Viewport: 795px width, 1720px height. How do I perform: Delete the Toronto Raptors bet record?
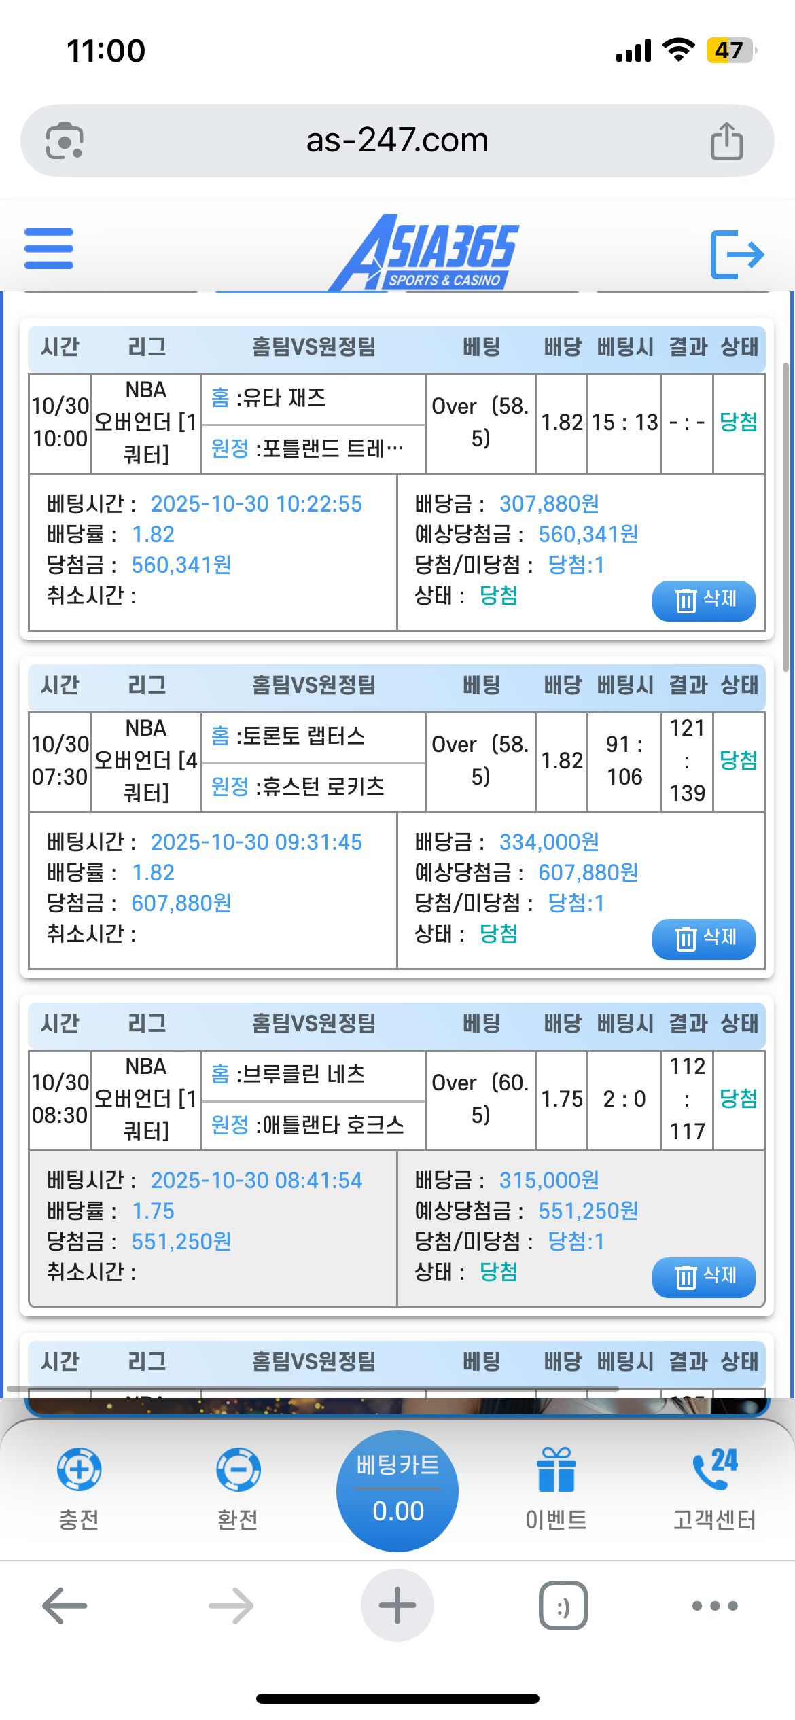click(703, 939)
